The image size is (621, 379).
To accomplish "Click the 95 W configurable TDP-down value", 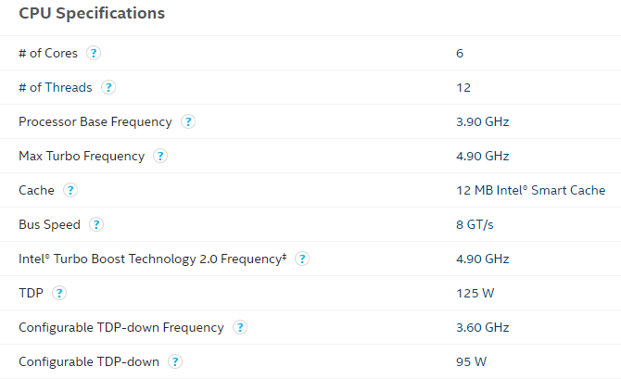I will 471,361.
